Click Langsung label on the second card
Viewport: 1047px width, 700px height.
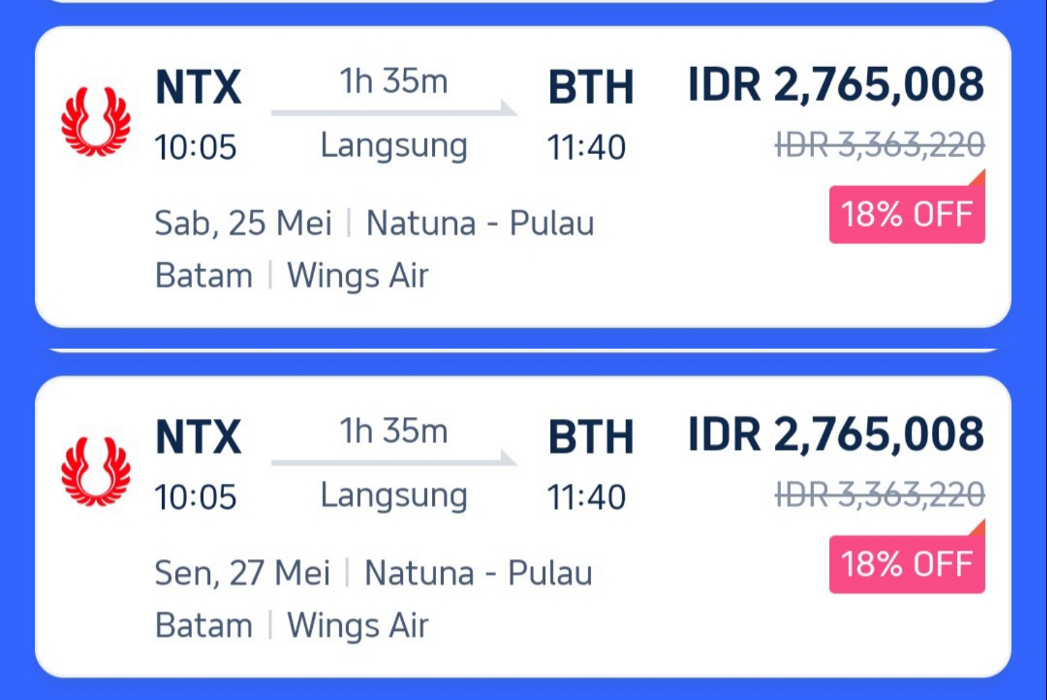click(x=394, y=496)
